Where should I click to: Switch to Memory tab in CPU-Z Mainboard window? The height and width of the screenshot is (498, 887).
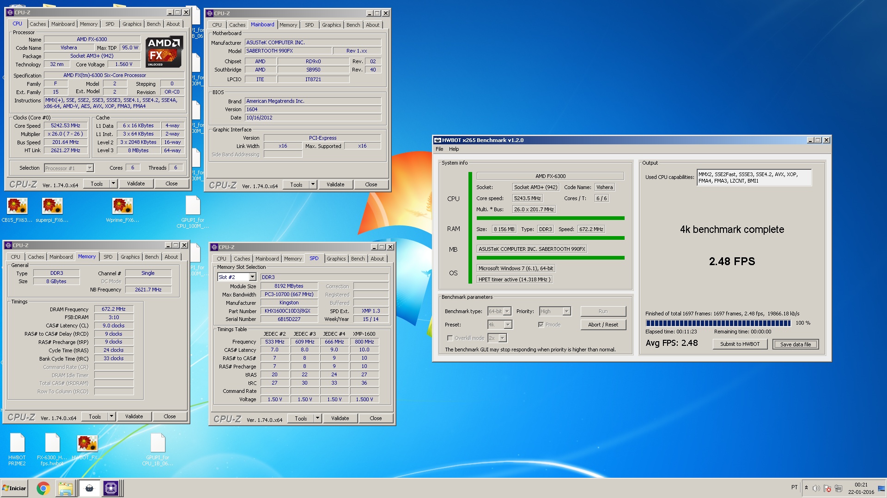(288, 25)
